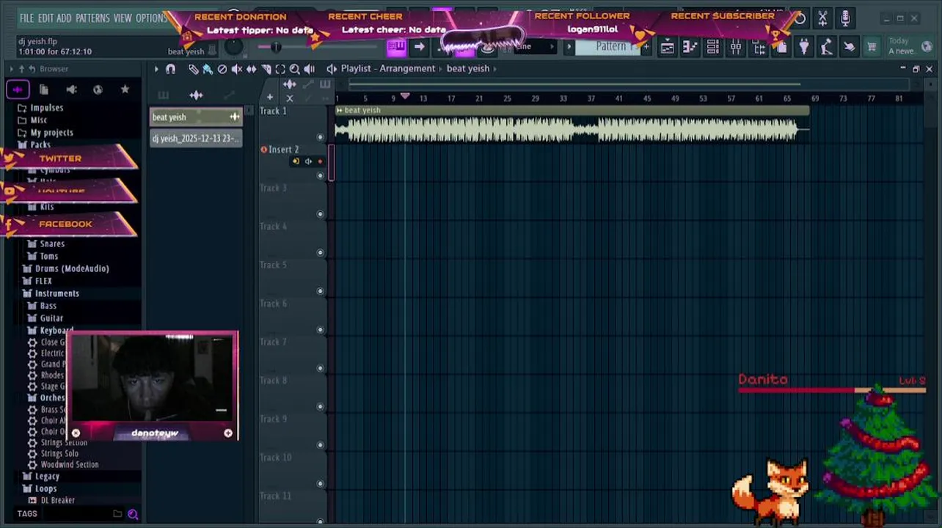Toggle mute switch on Track 5
942x528 pixels.
(x=320, y=291)
